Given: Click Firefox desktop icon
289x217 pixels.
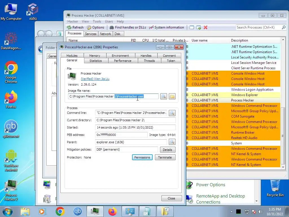Looking at the screenshot, I should 11,99.
